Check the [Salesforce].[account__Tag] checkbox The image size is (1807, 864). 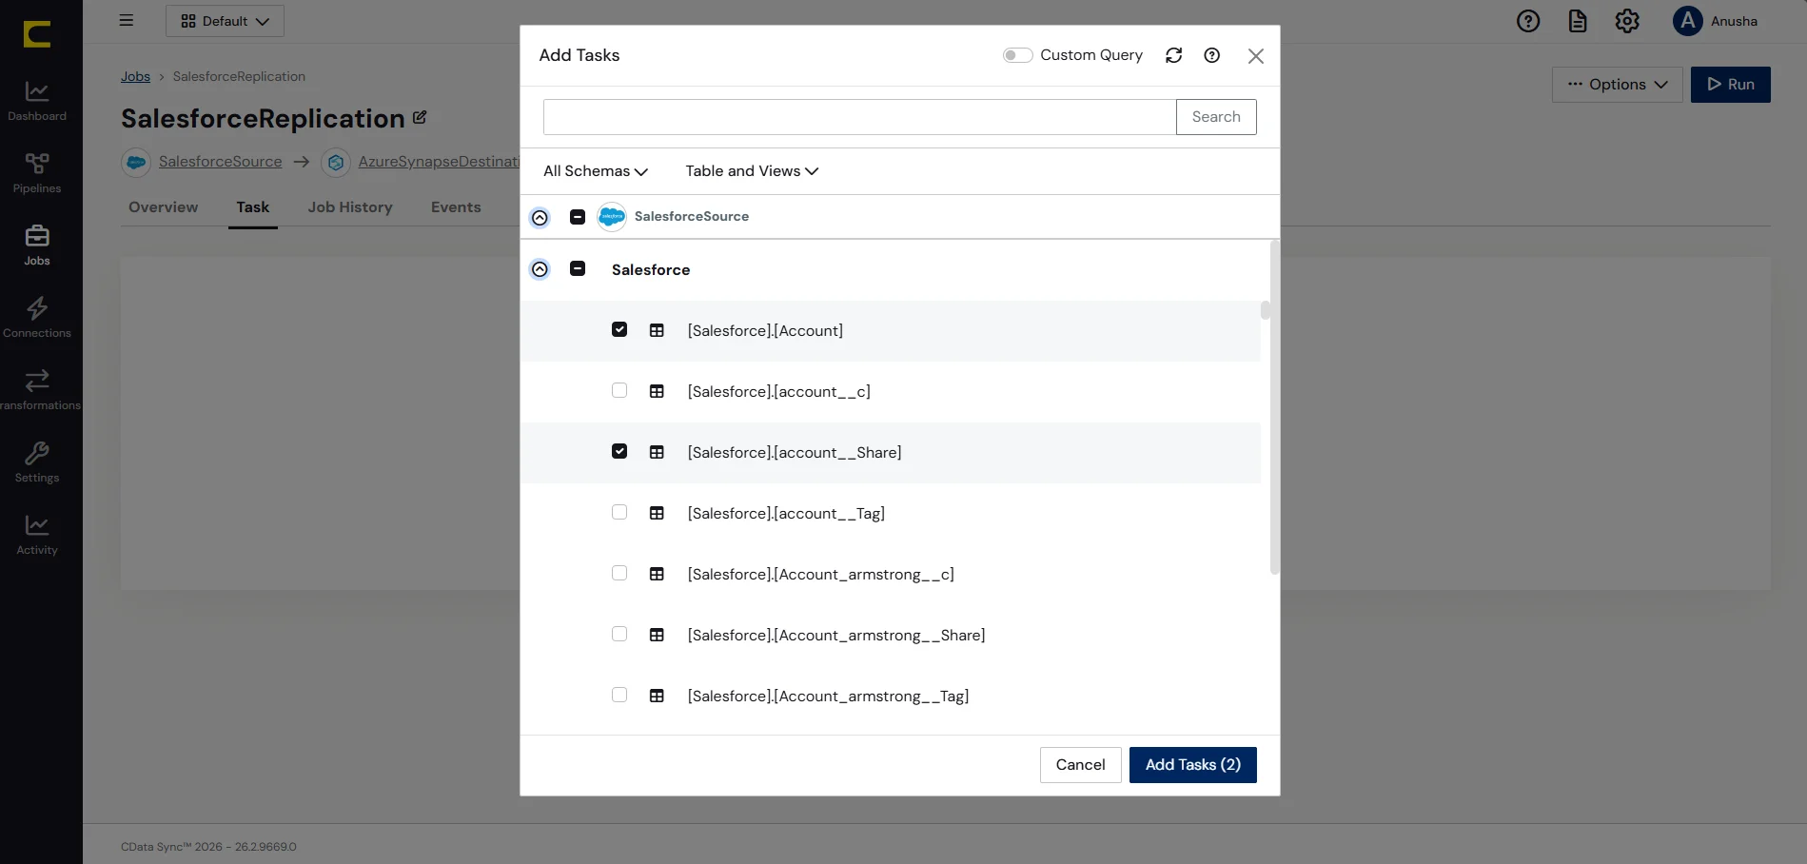[x=619, y=512]
